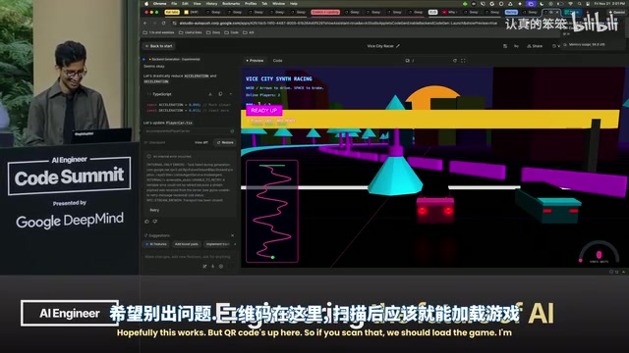Viewport: 629px width, 353px height.
Task: Click the settings icon below the prompt
Action: [221, 266]
